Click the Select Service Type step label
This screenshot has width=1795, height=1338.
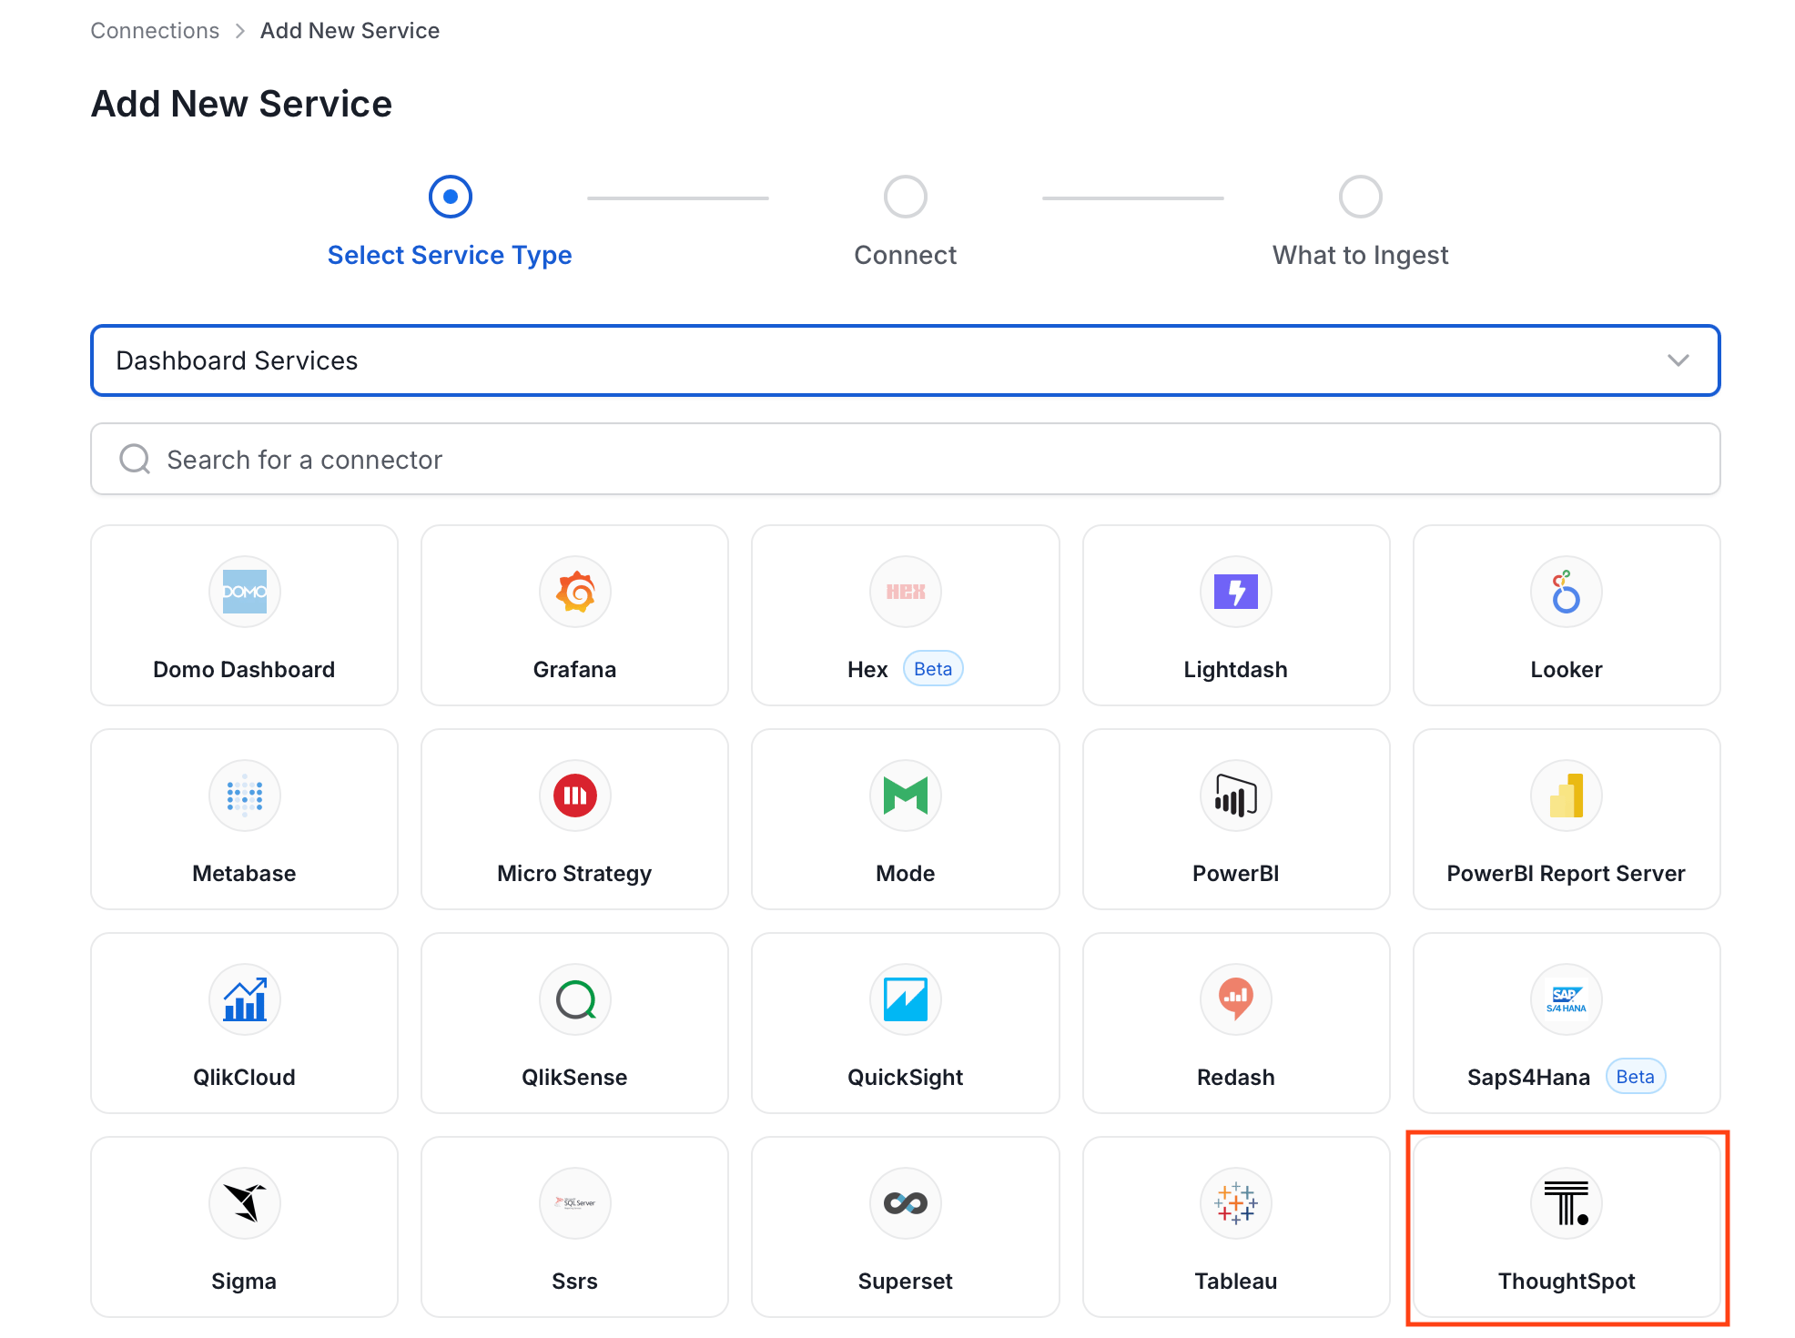pyautogui.click(x=450, y=256)
